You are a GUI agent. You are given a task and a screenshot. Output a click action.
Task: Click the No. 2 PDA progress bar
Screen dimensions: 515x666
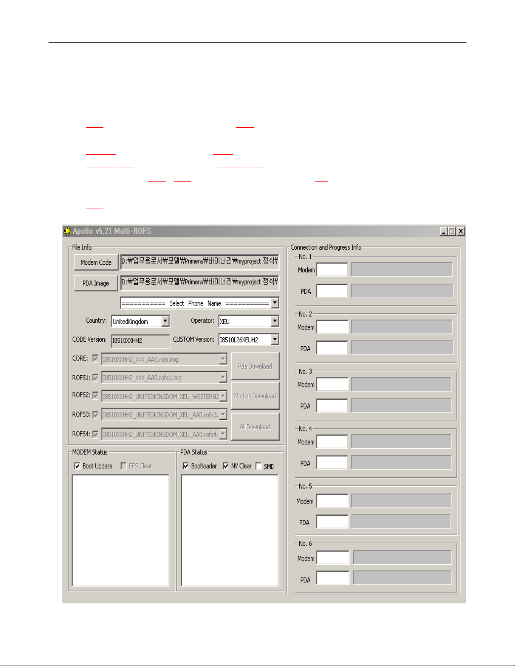tap(402, 348)
